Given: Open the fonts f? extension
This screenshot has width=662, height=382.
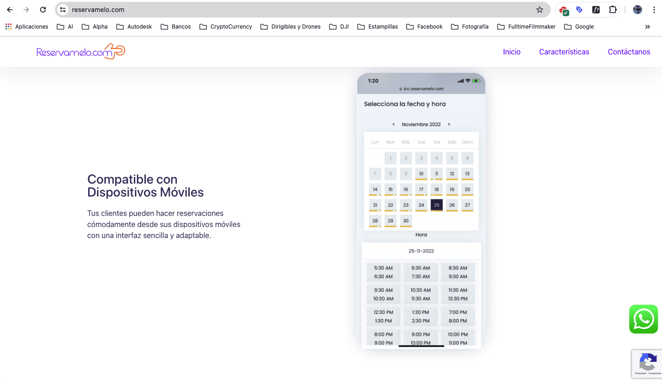Looking at the screenshot, I should click(x=596, y=10).
